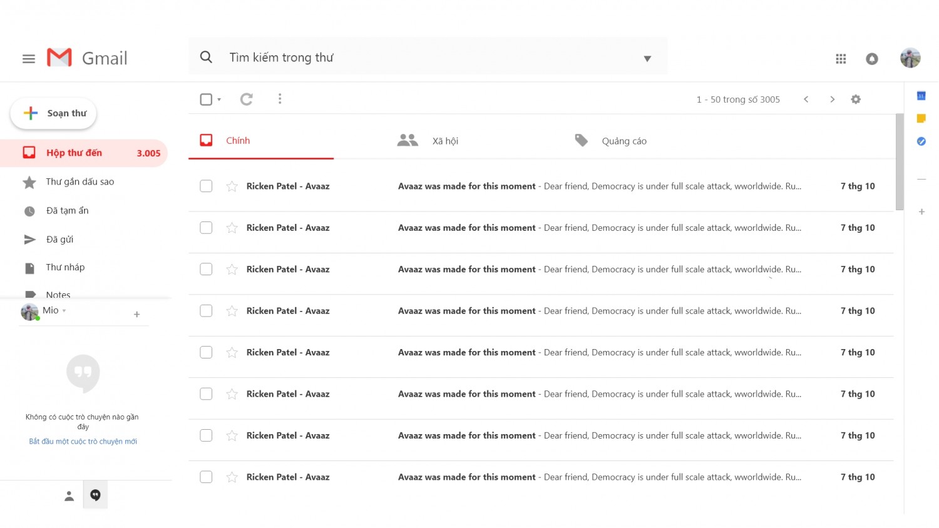
Task: Switch to the Xã hội tab
Action: point(428,141)
